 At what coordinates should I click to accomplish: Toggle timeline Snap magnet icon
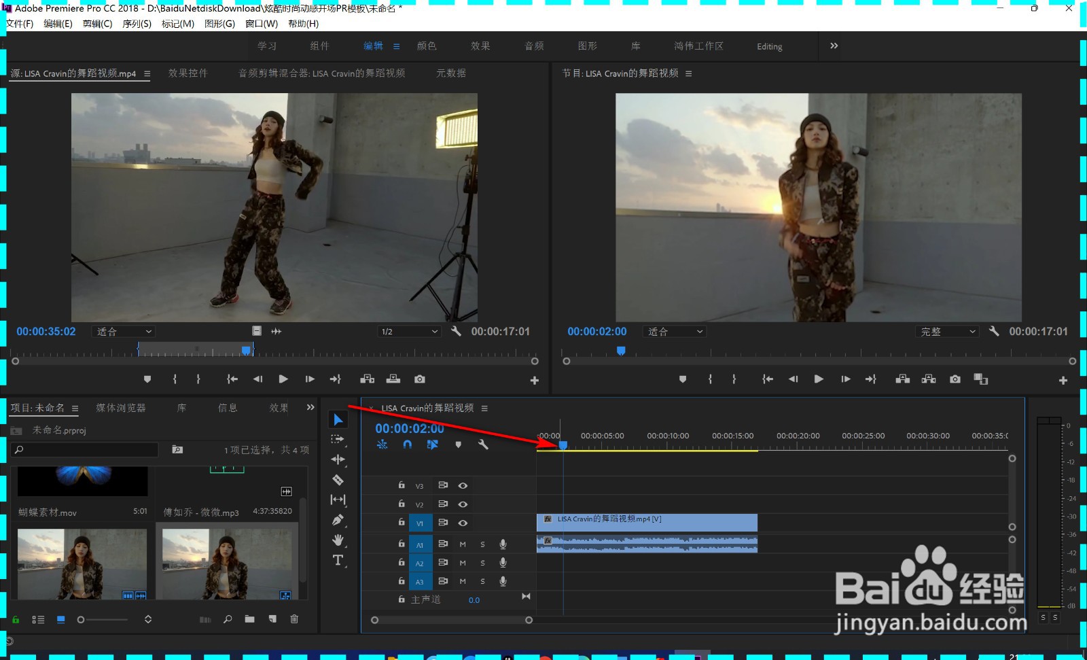click(408, 445)
